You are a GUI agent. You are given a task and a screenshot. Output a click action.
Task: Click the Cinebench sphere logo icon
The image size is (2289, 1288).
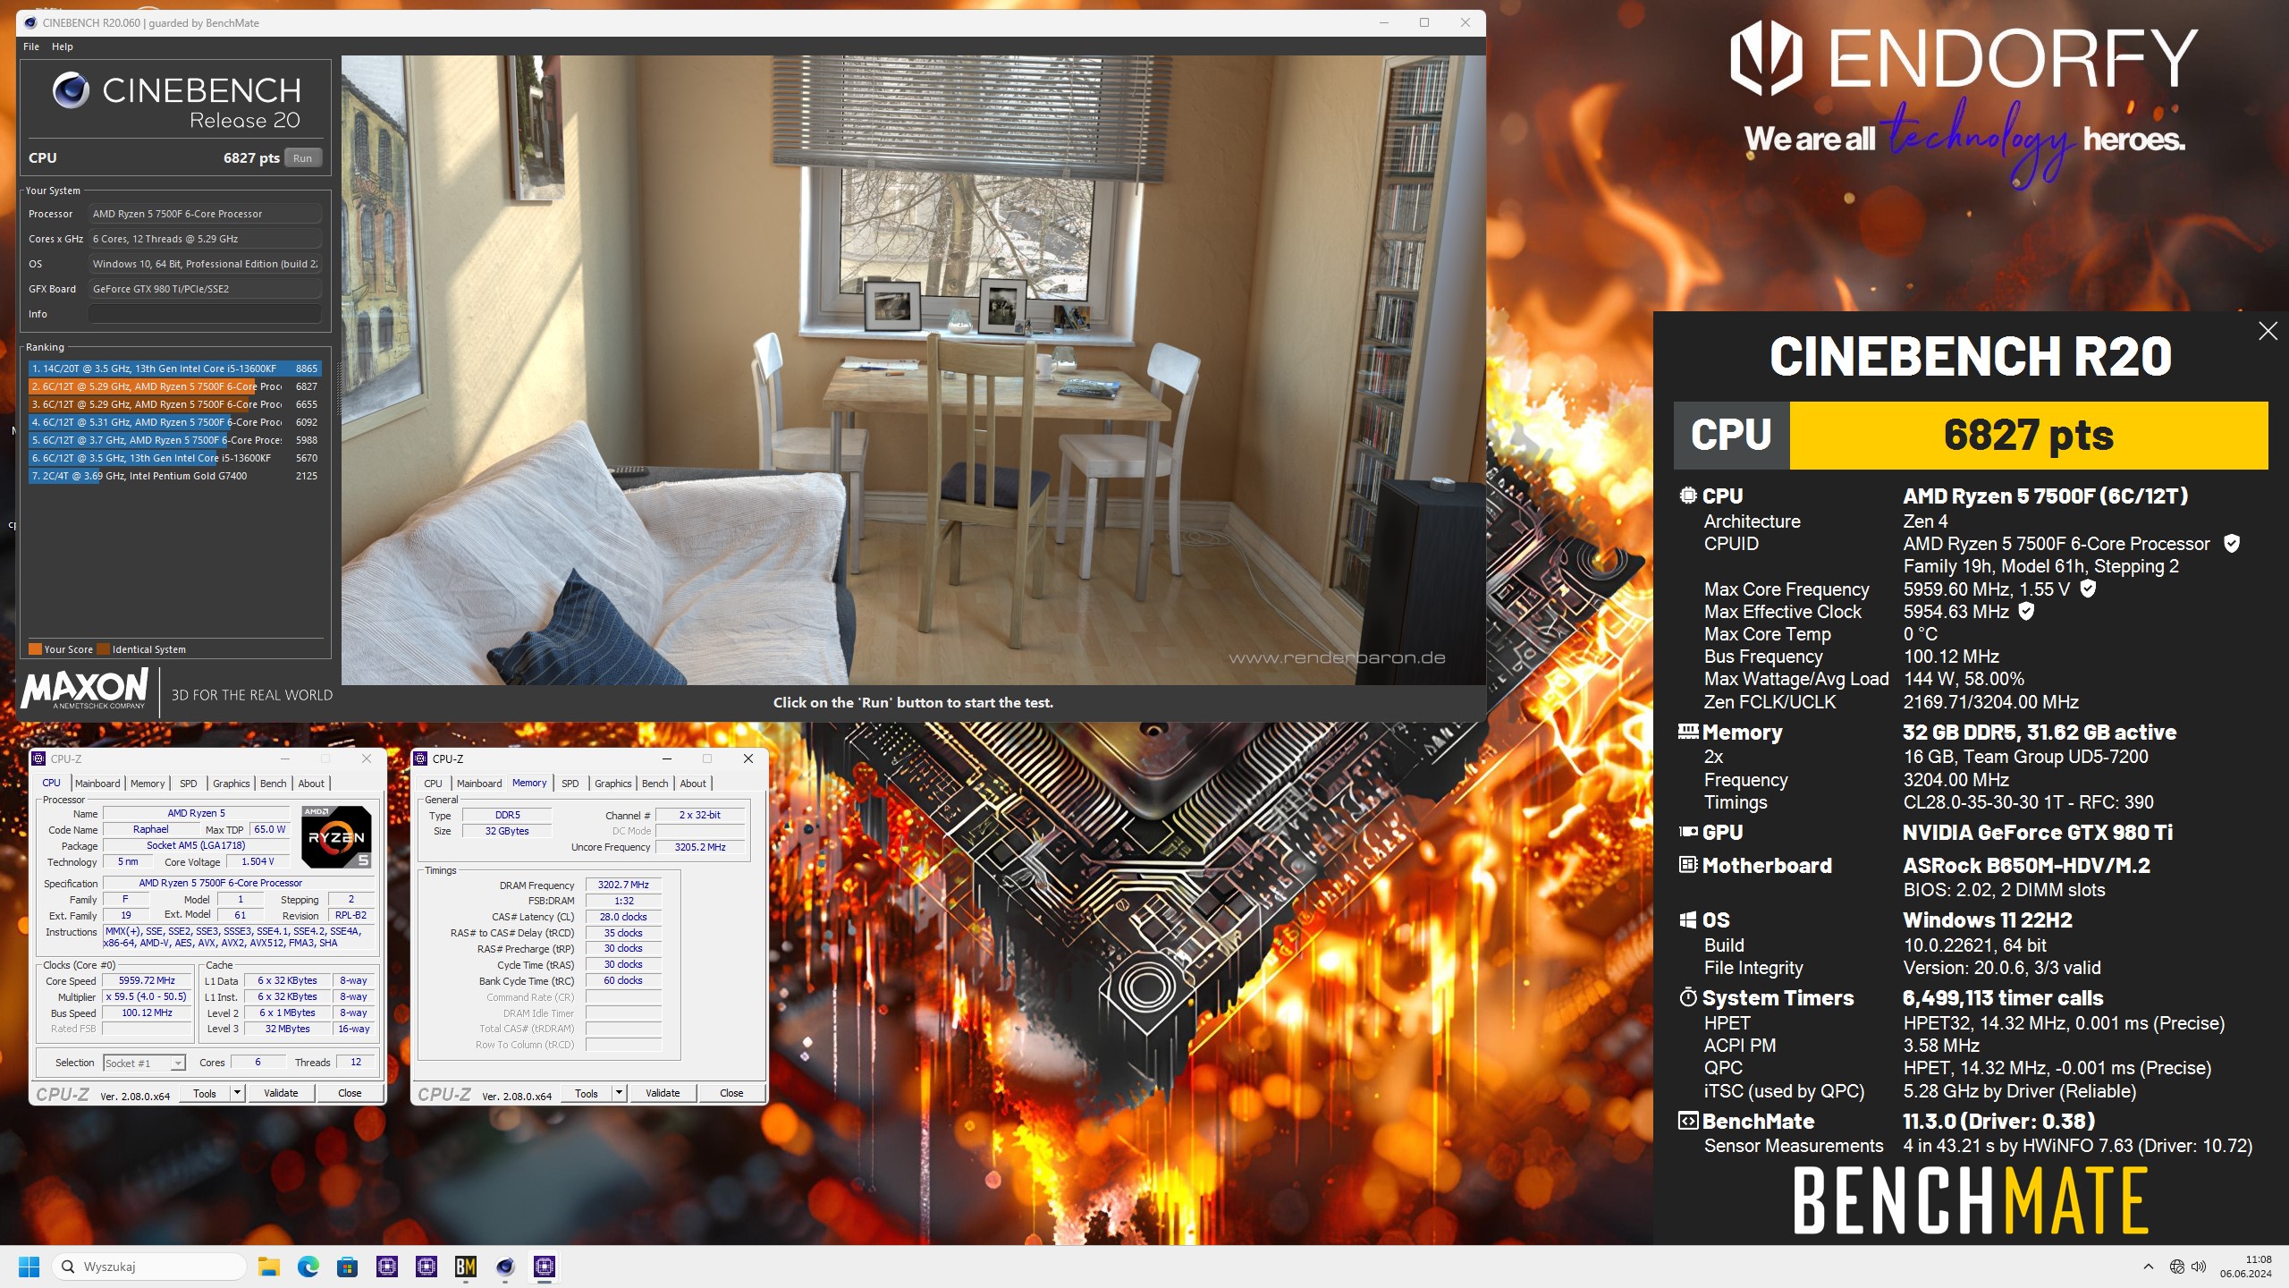coord(71,90)
